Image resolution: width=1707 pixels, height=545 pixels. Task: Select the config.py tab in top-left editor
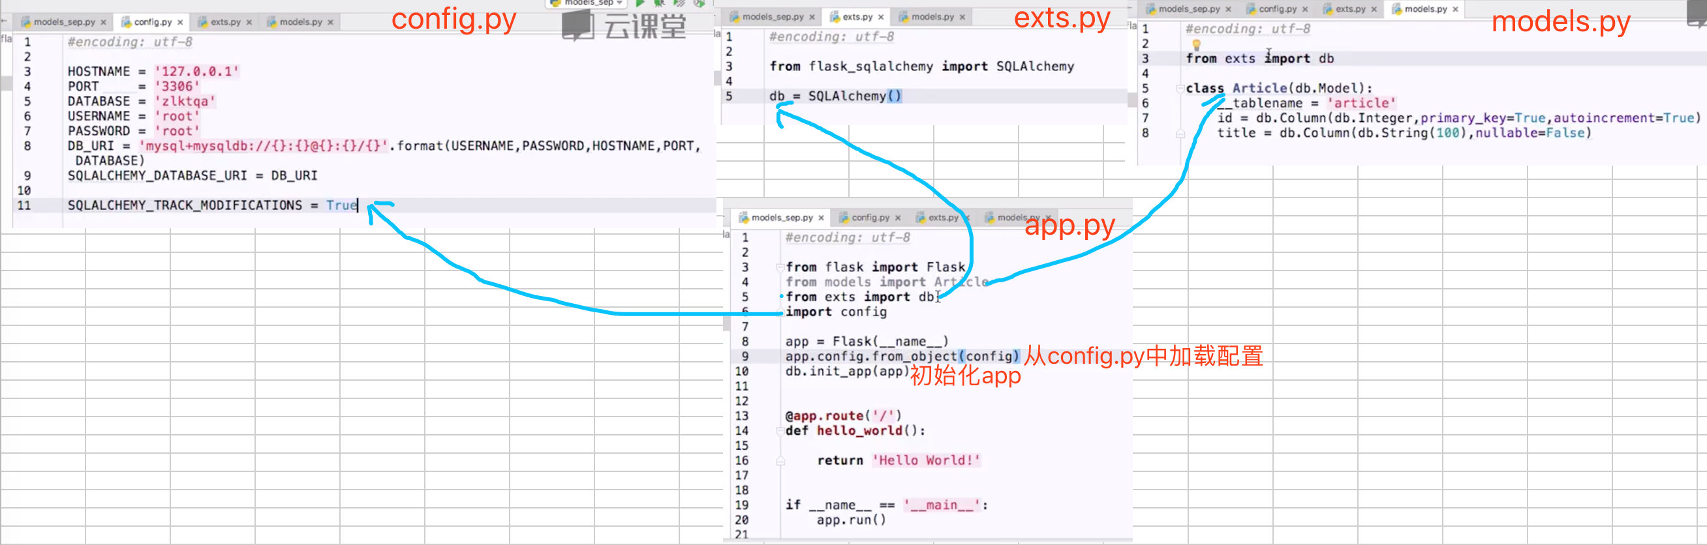pos(153,23)
